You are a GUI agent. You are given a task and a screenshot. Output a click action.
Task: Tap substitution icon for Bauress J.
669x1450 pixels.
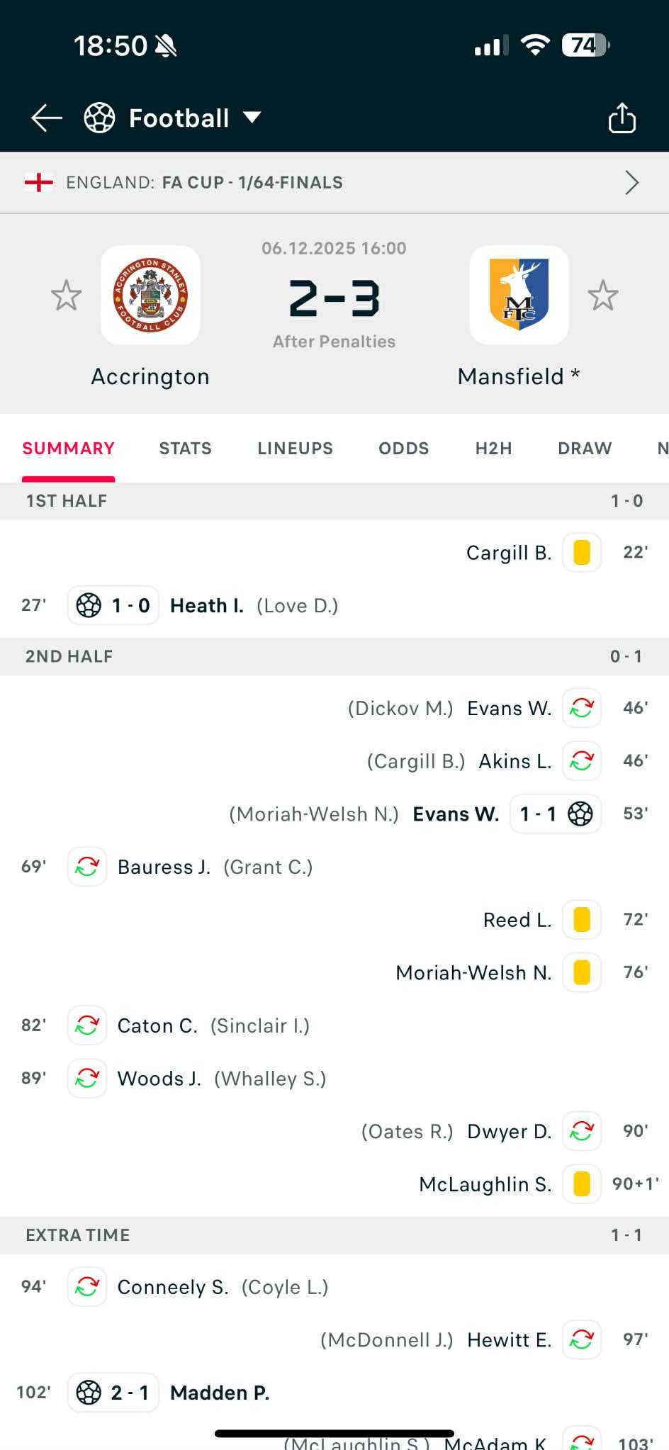pos(87,866)
